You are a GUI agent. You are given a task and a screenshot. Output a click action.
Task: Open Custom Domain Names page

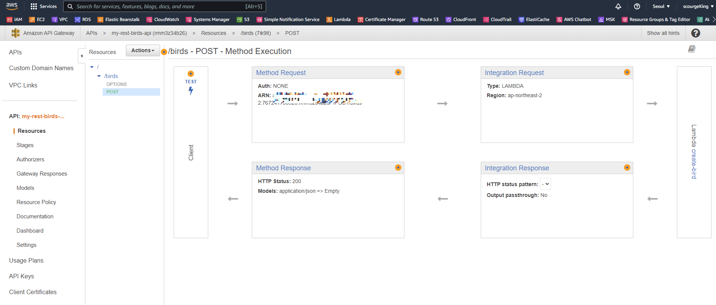click(x=41, y=68)
